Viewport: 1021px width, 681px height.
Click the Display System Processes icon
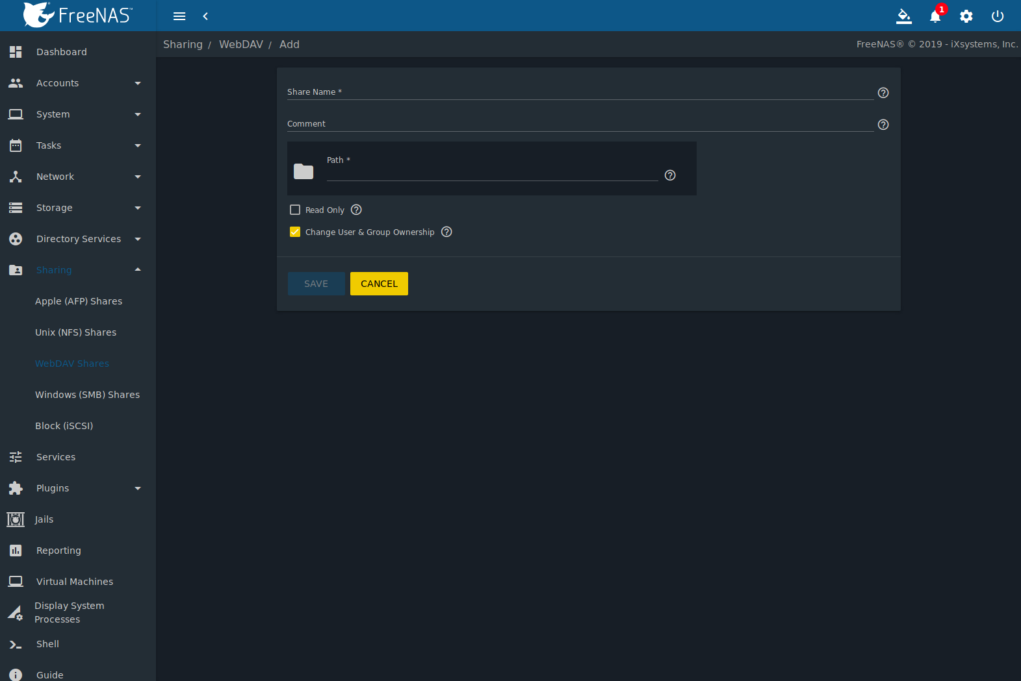[16, 613]
